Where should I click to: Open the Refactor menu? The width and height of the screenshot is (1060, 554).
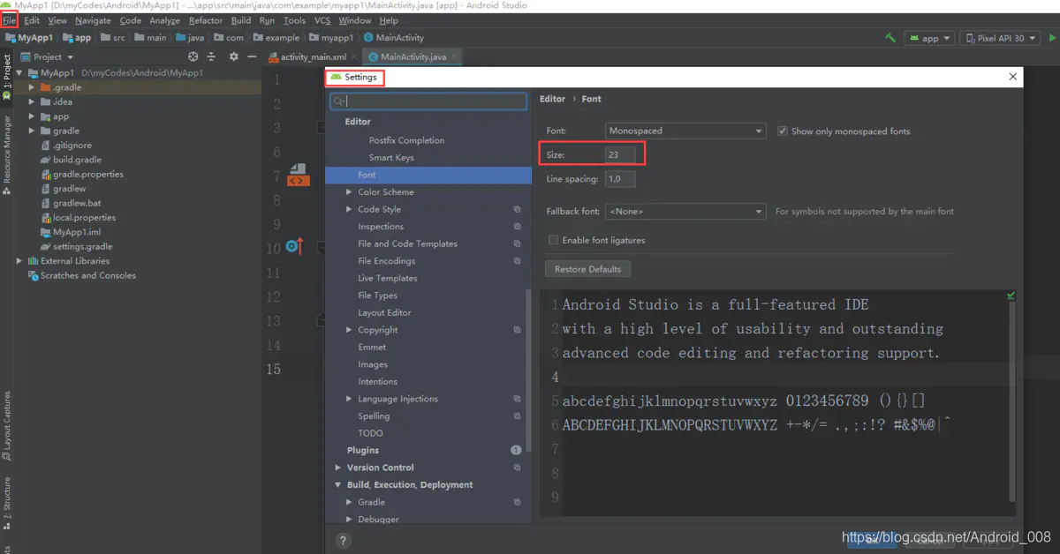pos(206,20)
